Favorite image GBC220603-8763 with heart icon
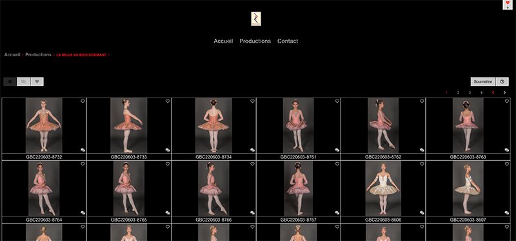Viewport: 516px width, 241px height. (x=507, y=101)
